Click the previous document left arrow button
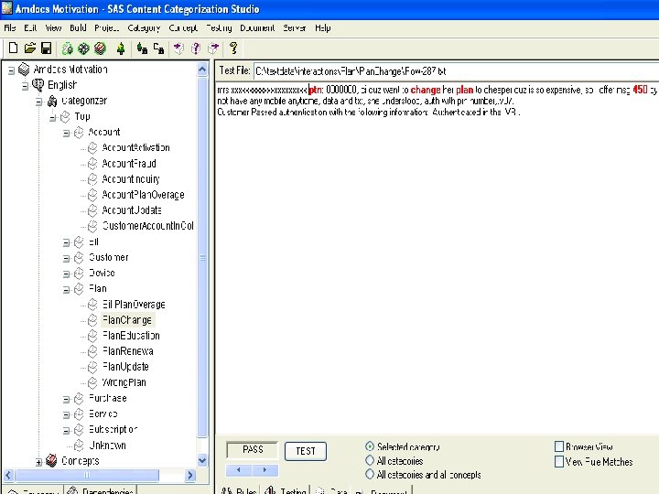Screen dimensions: 659x494 [x=239, y=469]
